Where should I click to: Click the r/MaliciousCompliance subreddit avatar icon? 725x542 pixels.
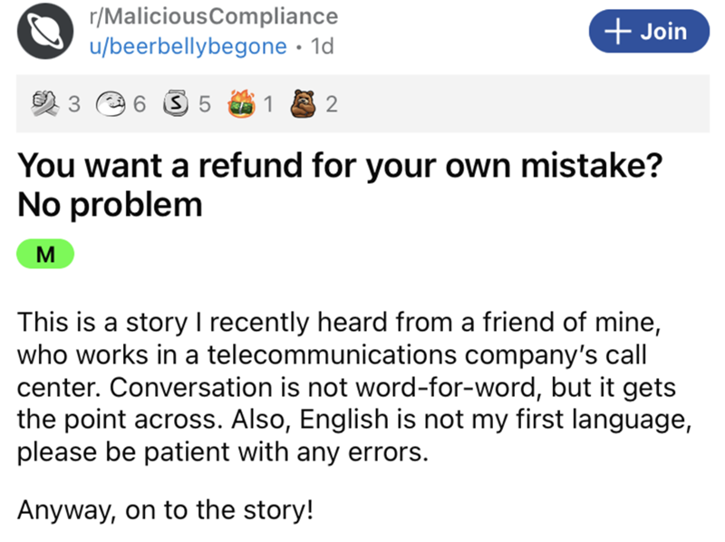click(x=43, y=34)
